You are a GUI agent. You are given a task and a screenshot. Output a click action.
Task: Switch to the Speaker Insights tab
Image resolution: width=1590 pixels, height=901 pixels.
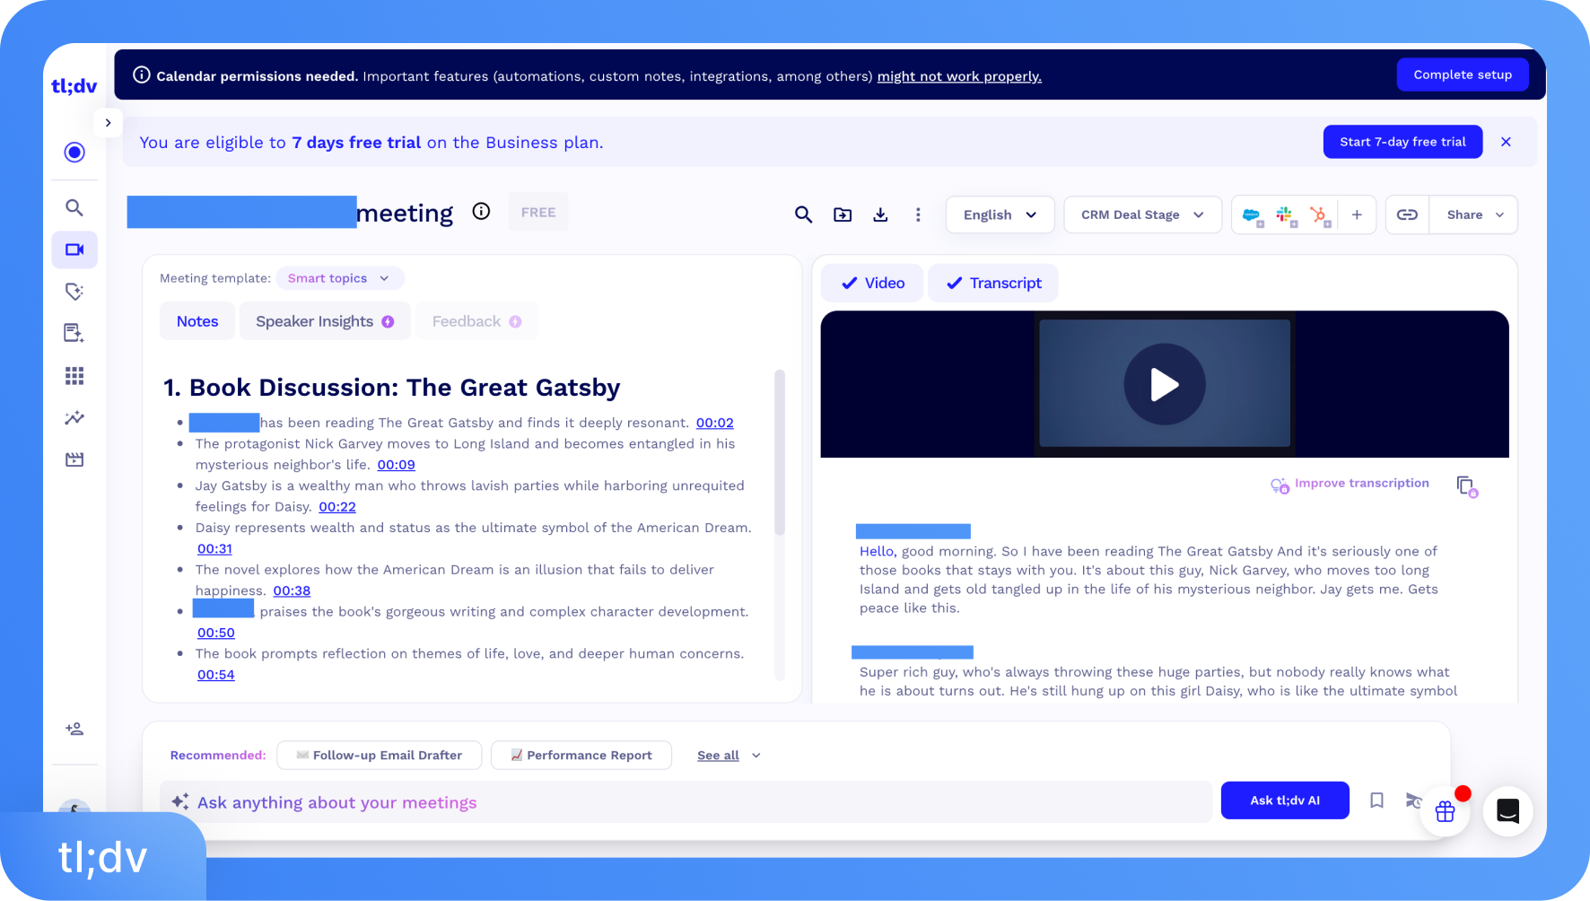[324, 321]
